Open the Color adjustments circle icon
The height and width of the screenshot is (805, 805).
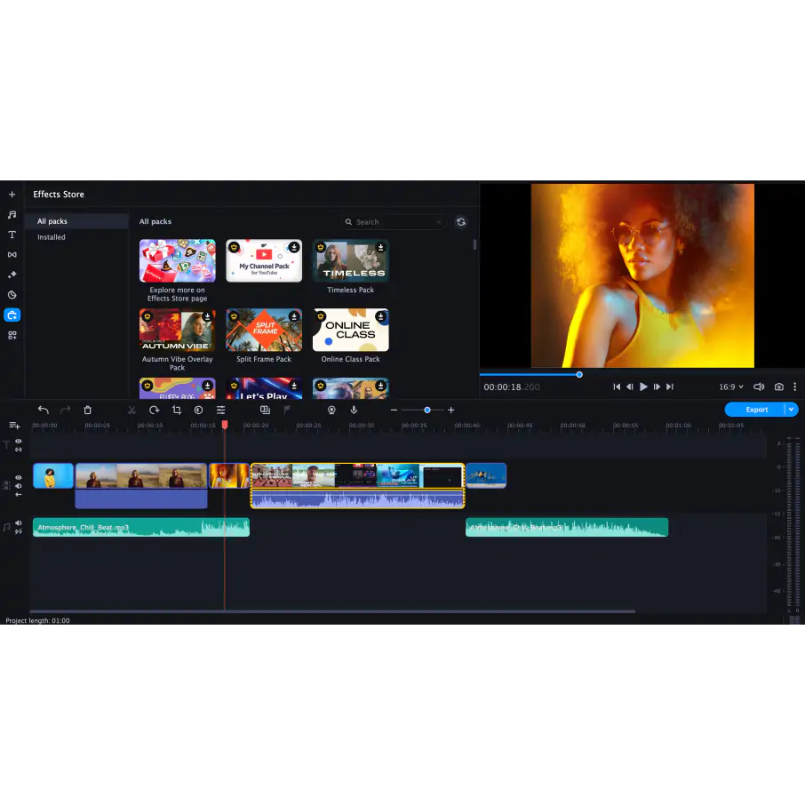pos(199,410)
